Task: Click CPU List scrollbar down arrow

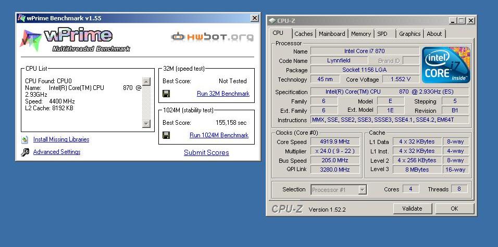Action: click(x=146, y=123)
